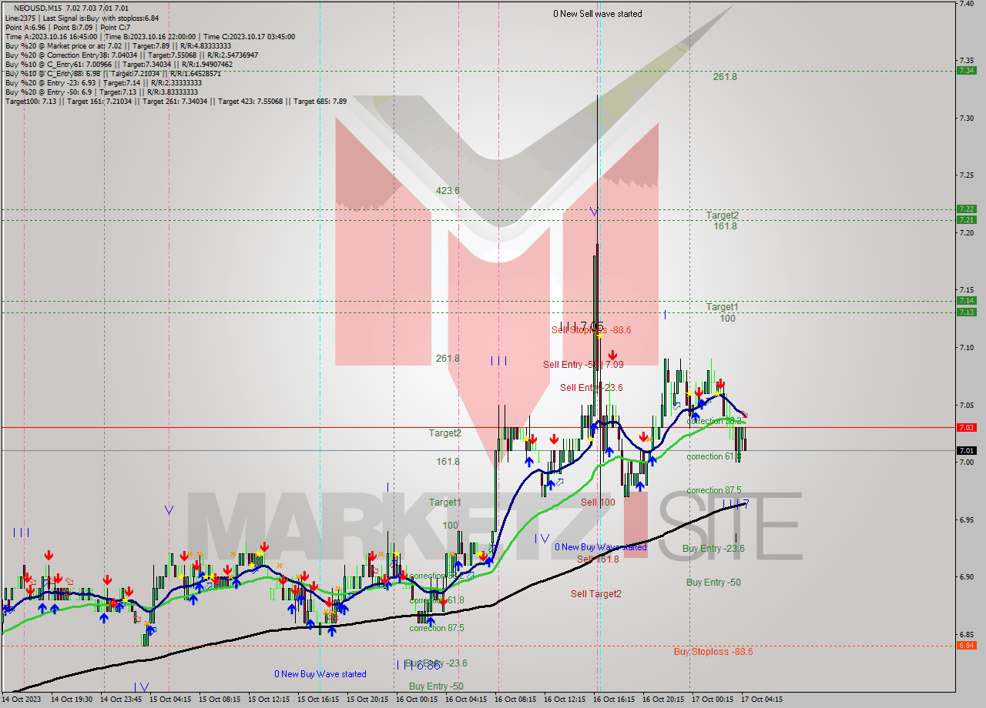Click the '0 New Sell wave started' label

598,14
